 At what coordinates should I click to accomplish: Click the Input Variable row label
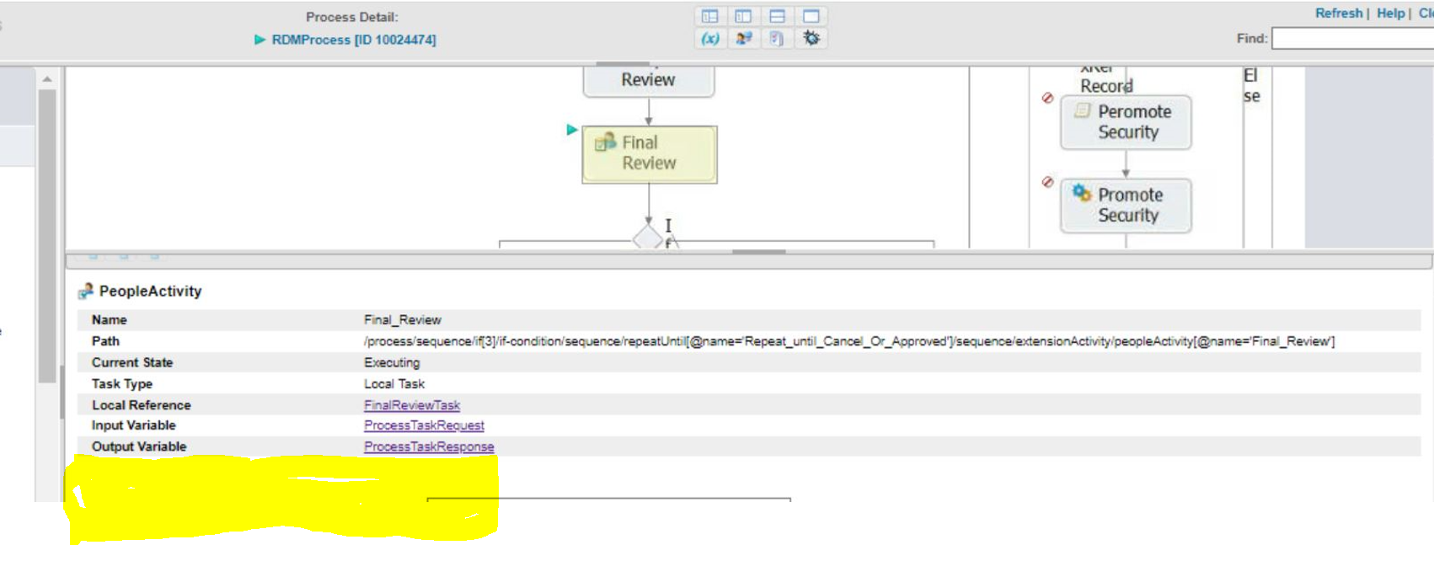tap(134, 425)
